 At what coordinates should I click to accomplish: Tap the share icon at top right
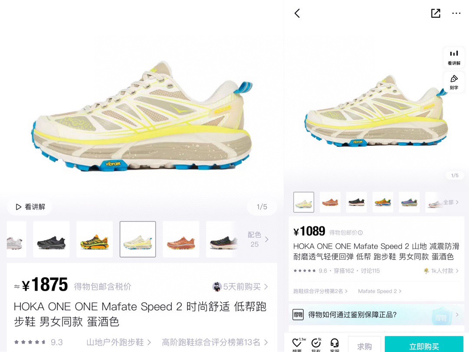point(436,13)
